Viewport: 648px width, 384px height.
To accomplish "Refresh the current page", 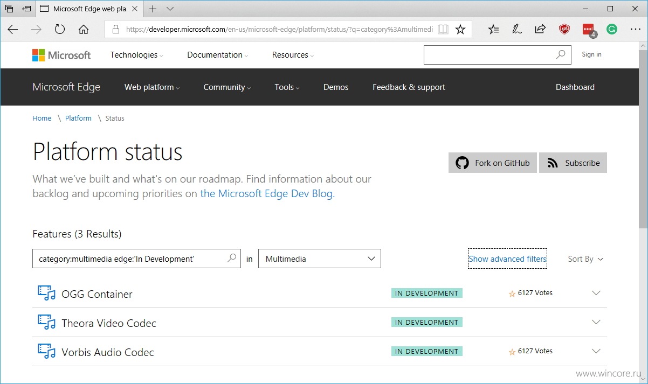I will [x=60, y=30].
